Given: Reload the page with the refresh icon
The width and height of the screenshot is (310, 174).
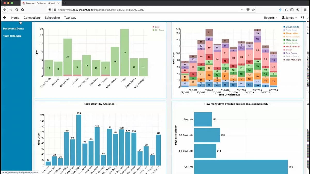Looking at the screenshot, I should pyautogui.click(x=17, y=10).
